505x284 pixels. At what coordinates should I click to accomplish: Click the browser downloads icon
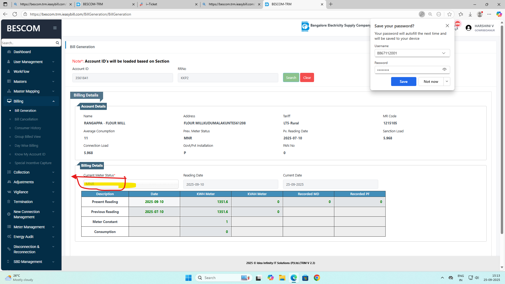[470, 14]
